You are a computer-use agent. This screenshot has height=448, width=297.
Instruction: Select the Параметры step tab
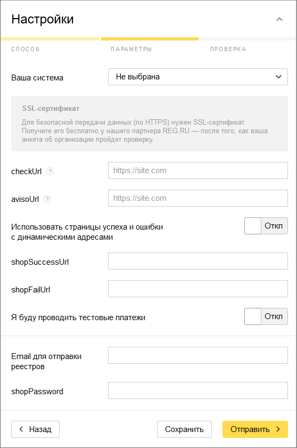point(131,49)
